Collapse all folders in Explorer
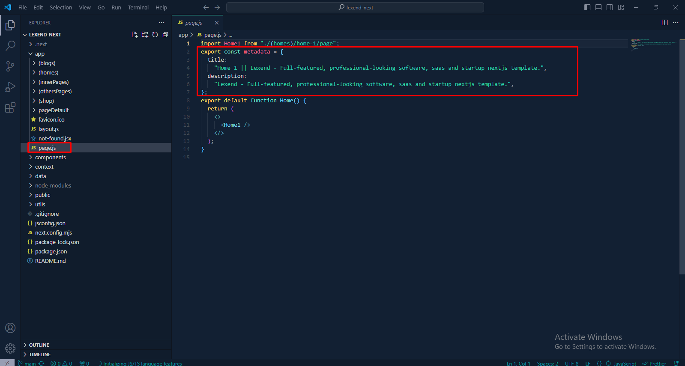The width and height of the screenshot is (685, 366). (165, 35)
